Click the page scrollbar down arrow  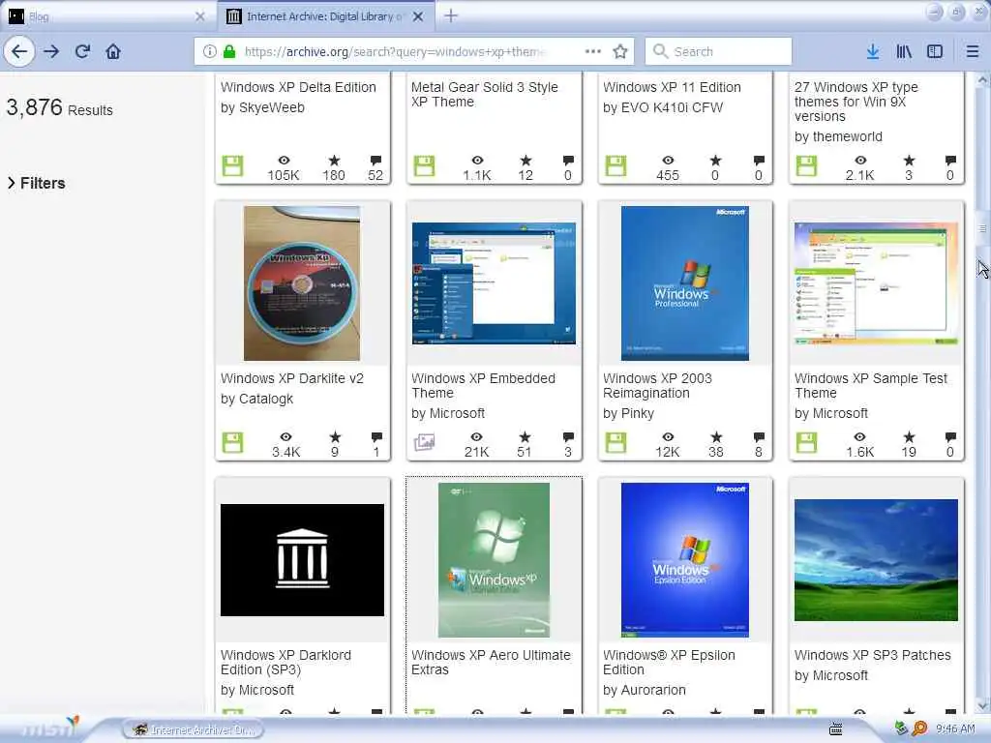pyautogui.click(x=982, y=704)
